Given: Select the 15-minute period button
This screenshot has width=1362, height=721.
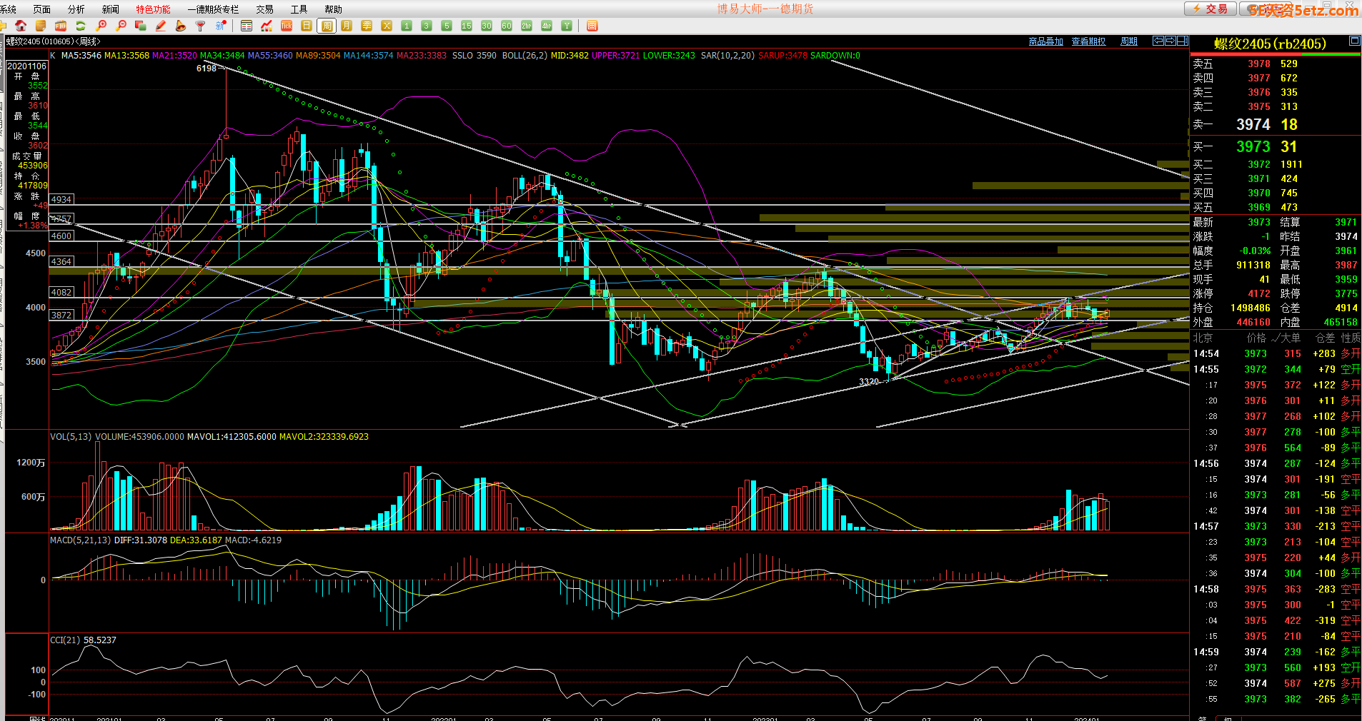Looking at the screenshot, I should 467,26.
